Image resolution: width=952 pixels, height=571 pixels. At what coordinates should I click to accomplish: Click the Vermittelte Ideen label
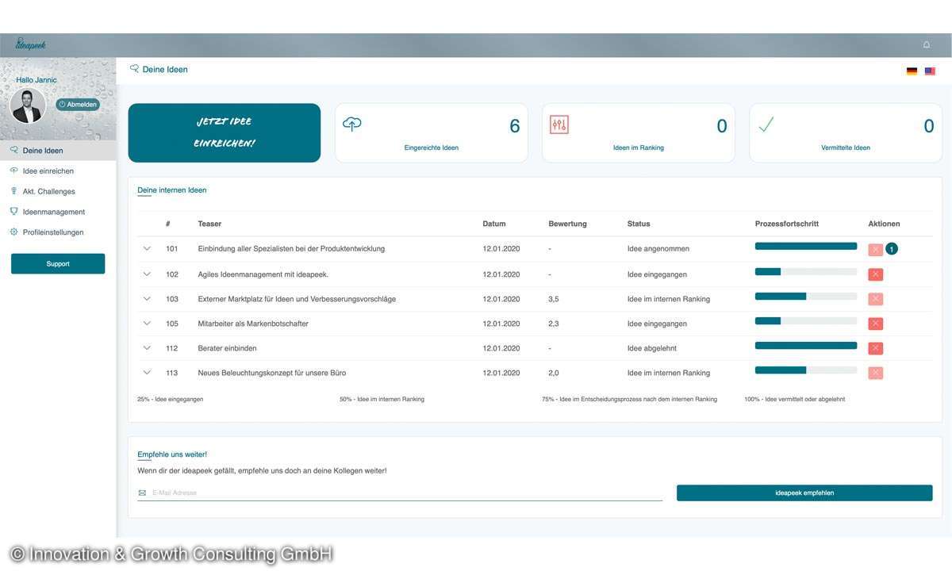846,148
